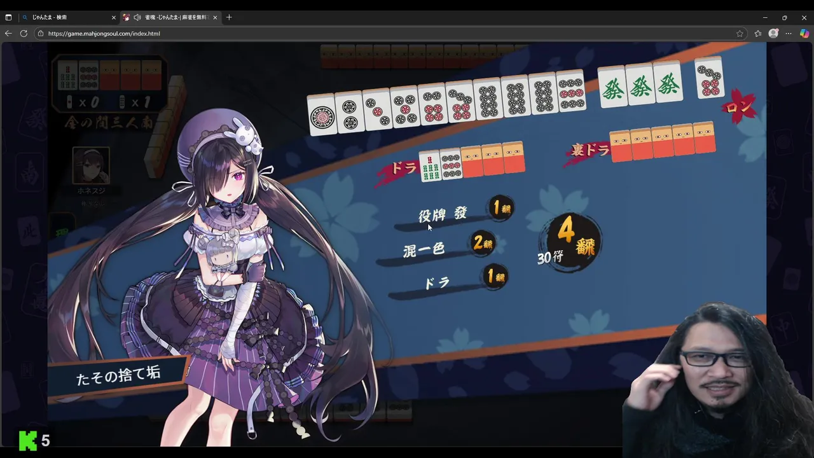The width and height of the screenshot is (814, 458).
Task: Click the ドラ yaku row in the score list
Action: pos(449,281)
